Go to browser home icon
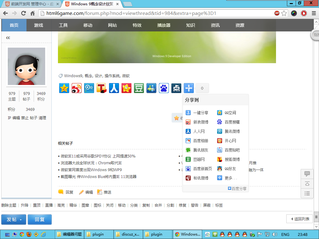 click(x=32, y=13)
